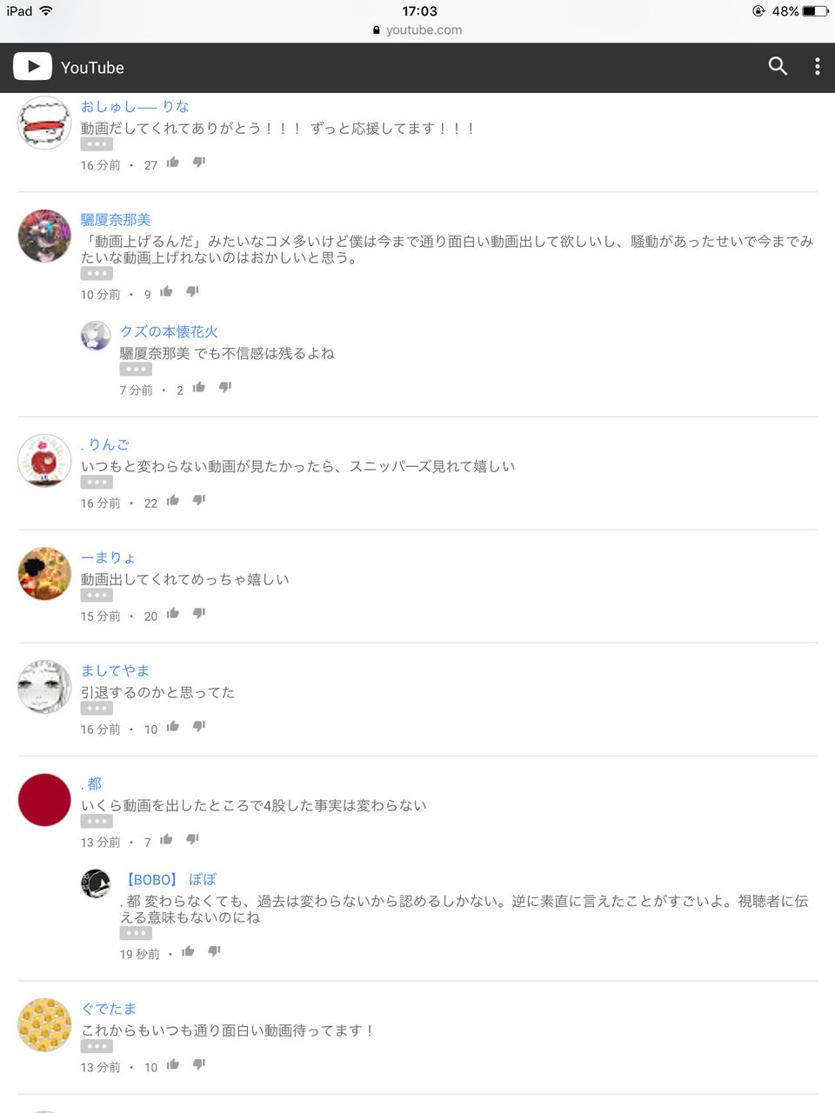
Task: Expand ellipsis options under ぐでたま's comment
Action: click(97, 1046)
